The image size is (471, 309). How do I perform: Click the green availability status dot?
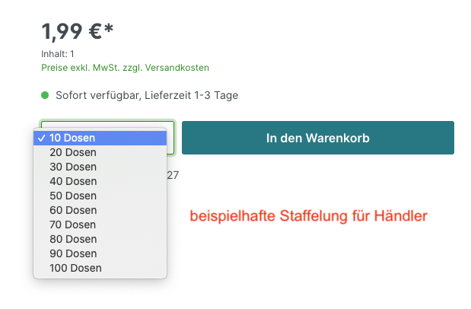point(45,96)
